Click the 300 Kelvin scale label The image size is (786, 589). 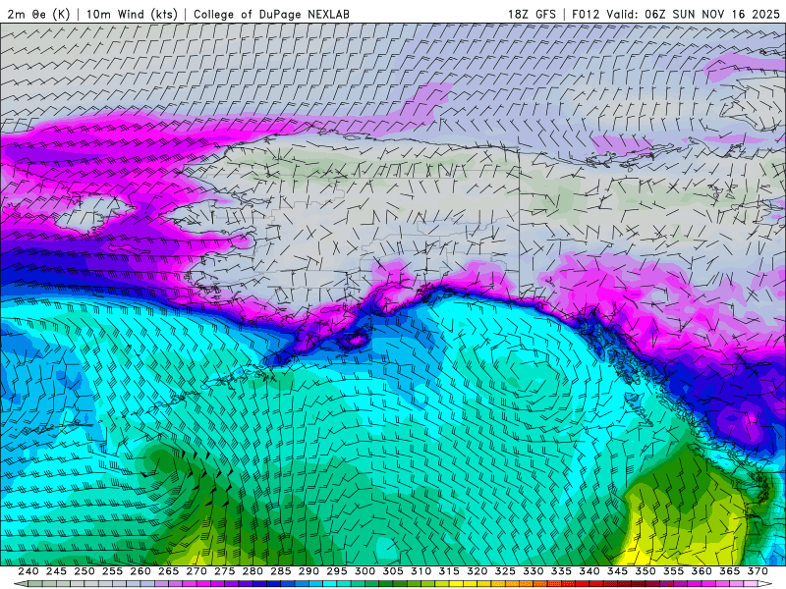click(x=365, y=571)
